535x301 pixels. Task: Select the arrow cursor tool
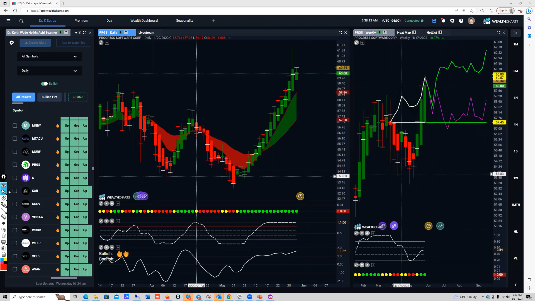point(4,192)
